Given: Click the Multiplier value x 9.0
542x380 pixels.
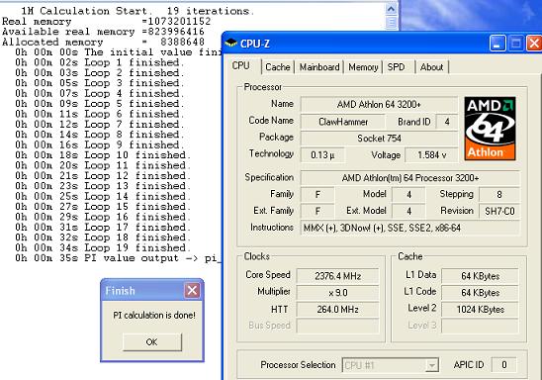Looking at the screenshot, I should 337,293.
